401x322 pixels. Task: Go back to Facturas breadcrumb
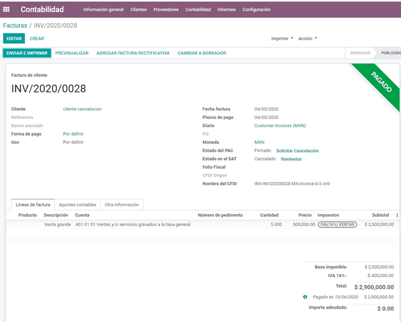[15, 25]
